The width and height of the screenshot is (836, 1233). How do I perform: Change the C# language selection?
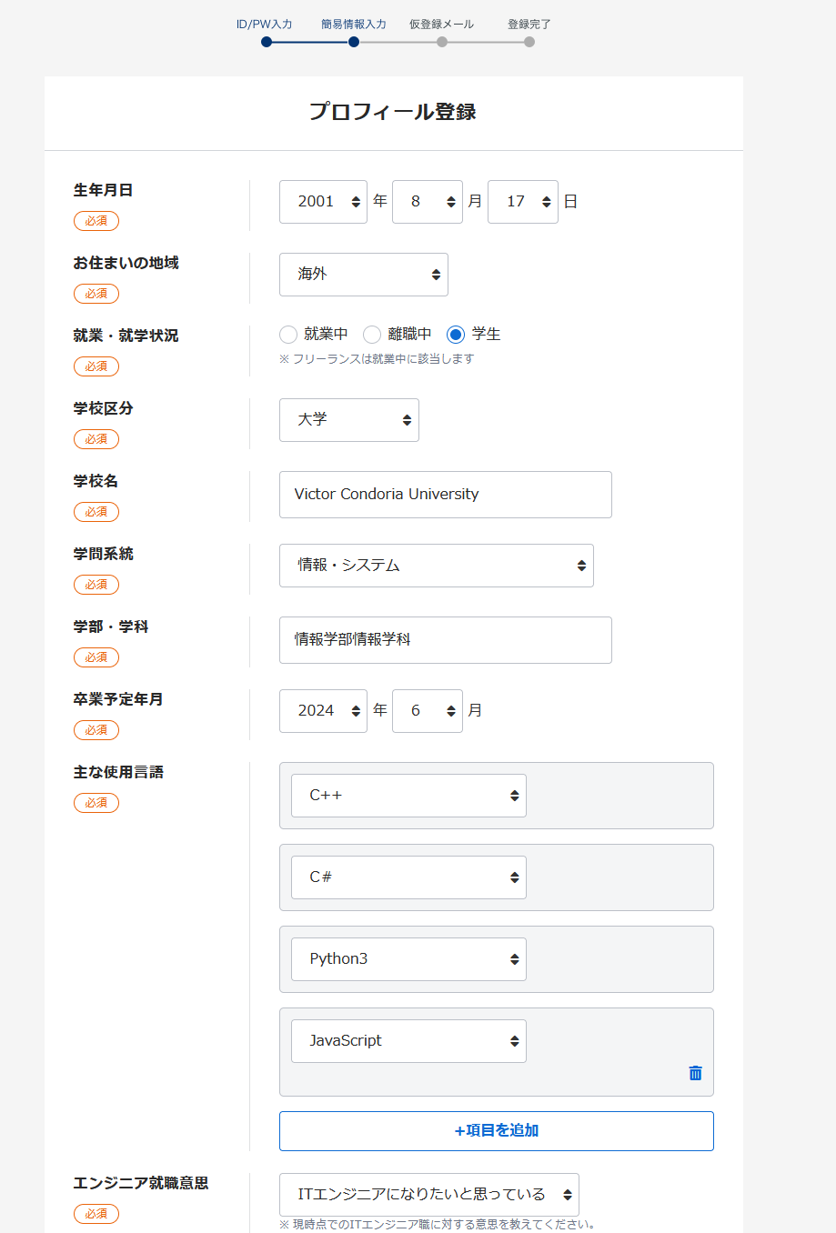[x=408, y=877]
